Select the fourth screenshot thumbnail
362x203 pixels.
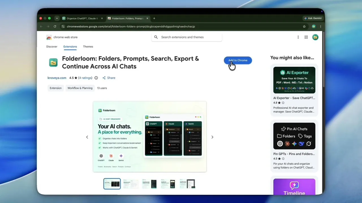(x=168, y=184)
